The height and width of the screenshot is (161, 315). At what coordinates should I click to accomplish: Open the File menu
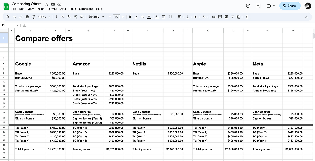click(x=14, y=9)
